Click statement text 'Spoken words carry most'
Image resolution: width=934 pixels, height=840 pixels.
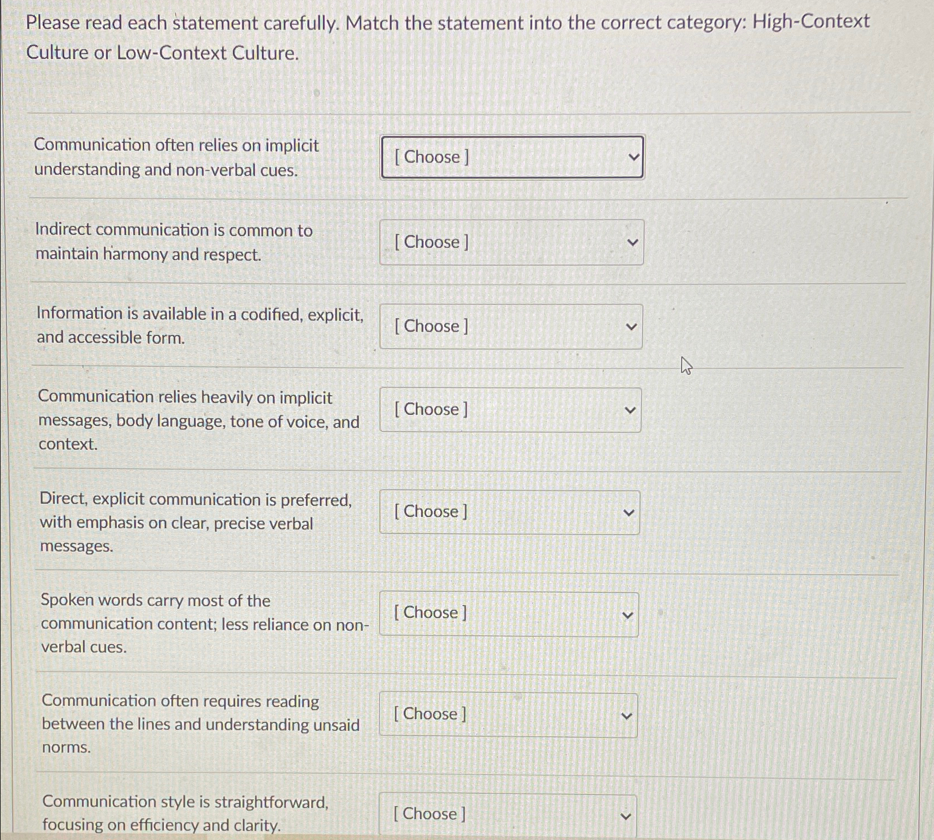click(155, 600)
